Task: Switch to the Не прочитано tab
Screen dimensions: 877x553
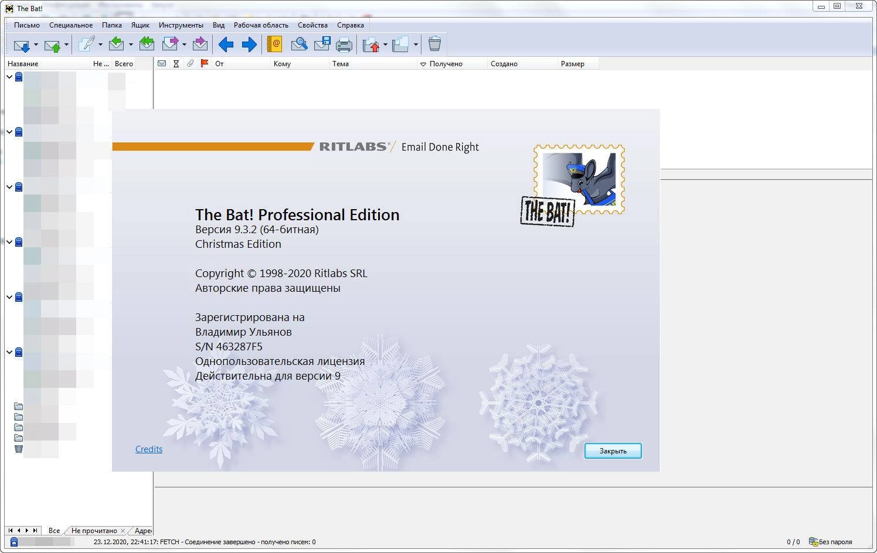Action: [x=94, y=531]
